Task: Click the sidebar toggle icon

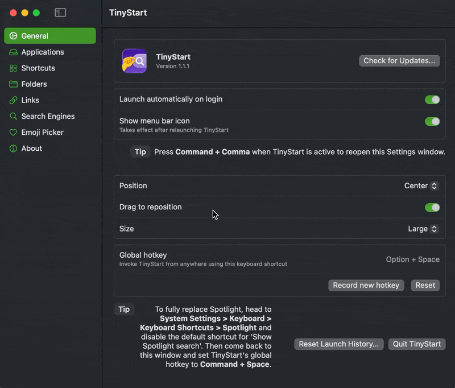Action: [x=60, y=13]
